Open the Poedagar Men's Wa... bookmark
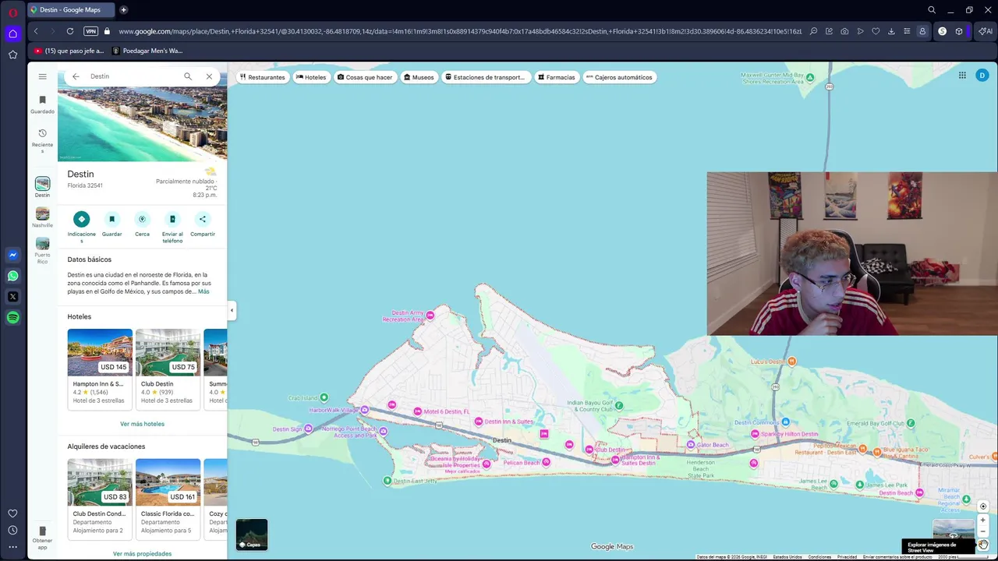998x561 pixels. 147,51
